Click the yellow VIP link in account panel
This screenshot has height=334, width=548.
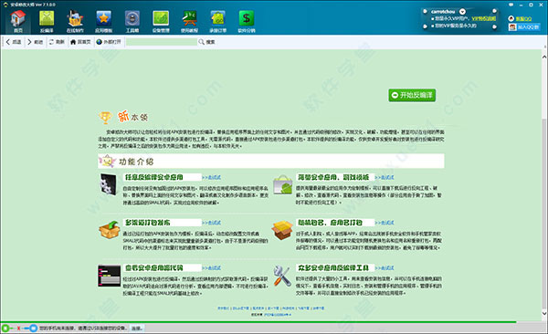point(484,18)
